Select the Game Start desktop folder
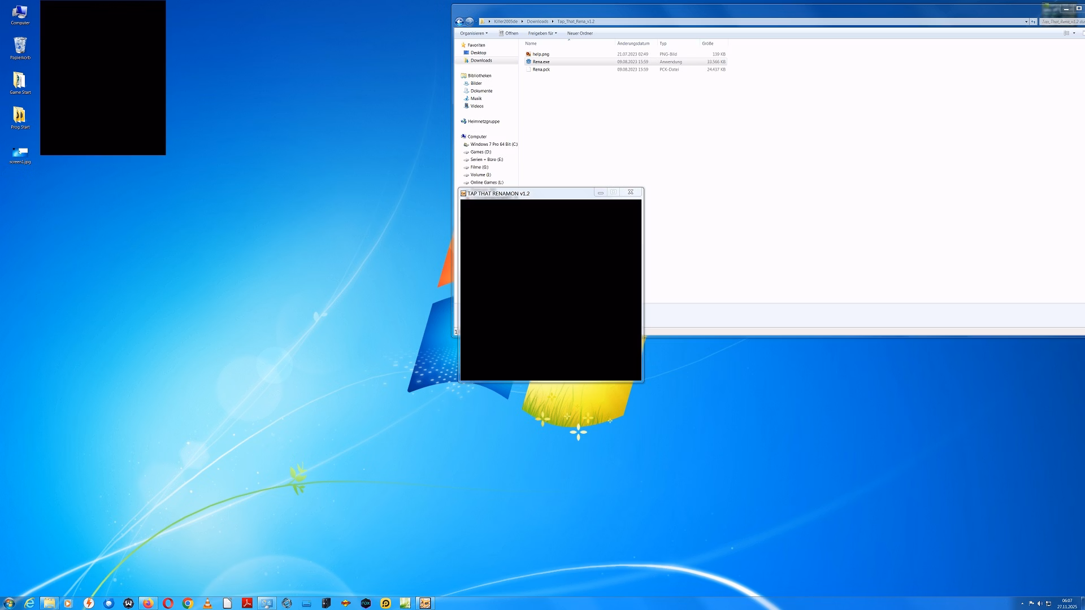This screenshot has width=1085, height=610. click(20, 83)
